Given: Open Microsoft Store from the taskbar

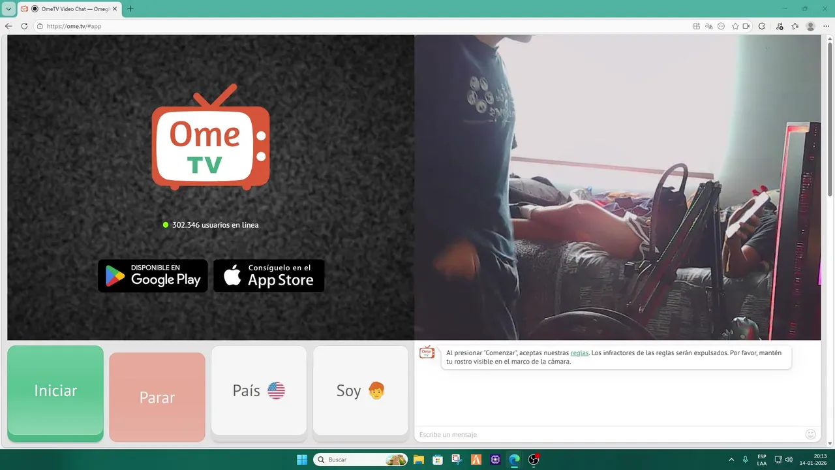Looking at the screenshot, I should [438, 460].
